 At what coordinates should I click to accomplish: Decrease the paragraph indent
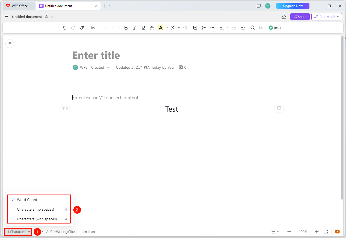click(x=234, y=28)
